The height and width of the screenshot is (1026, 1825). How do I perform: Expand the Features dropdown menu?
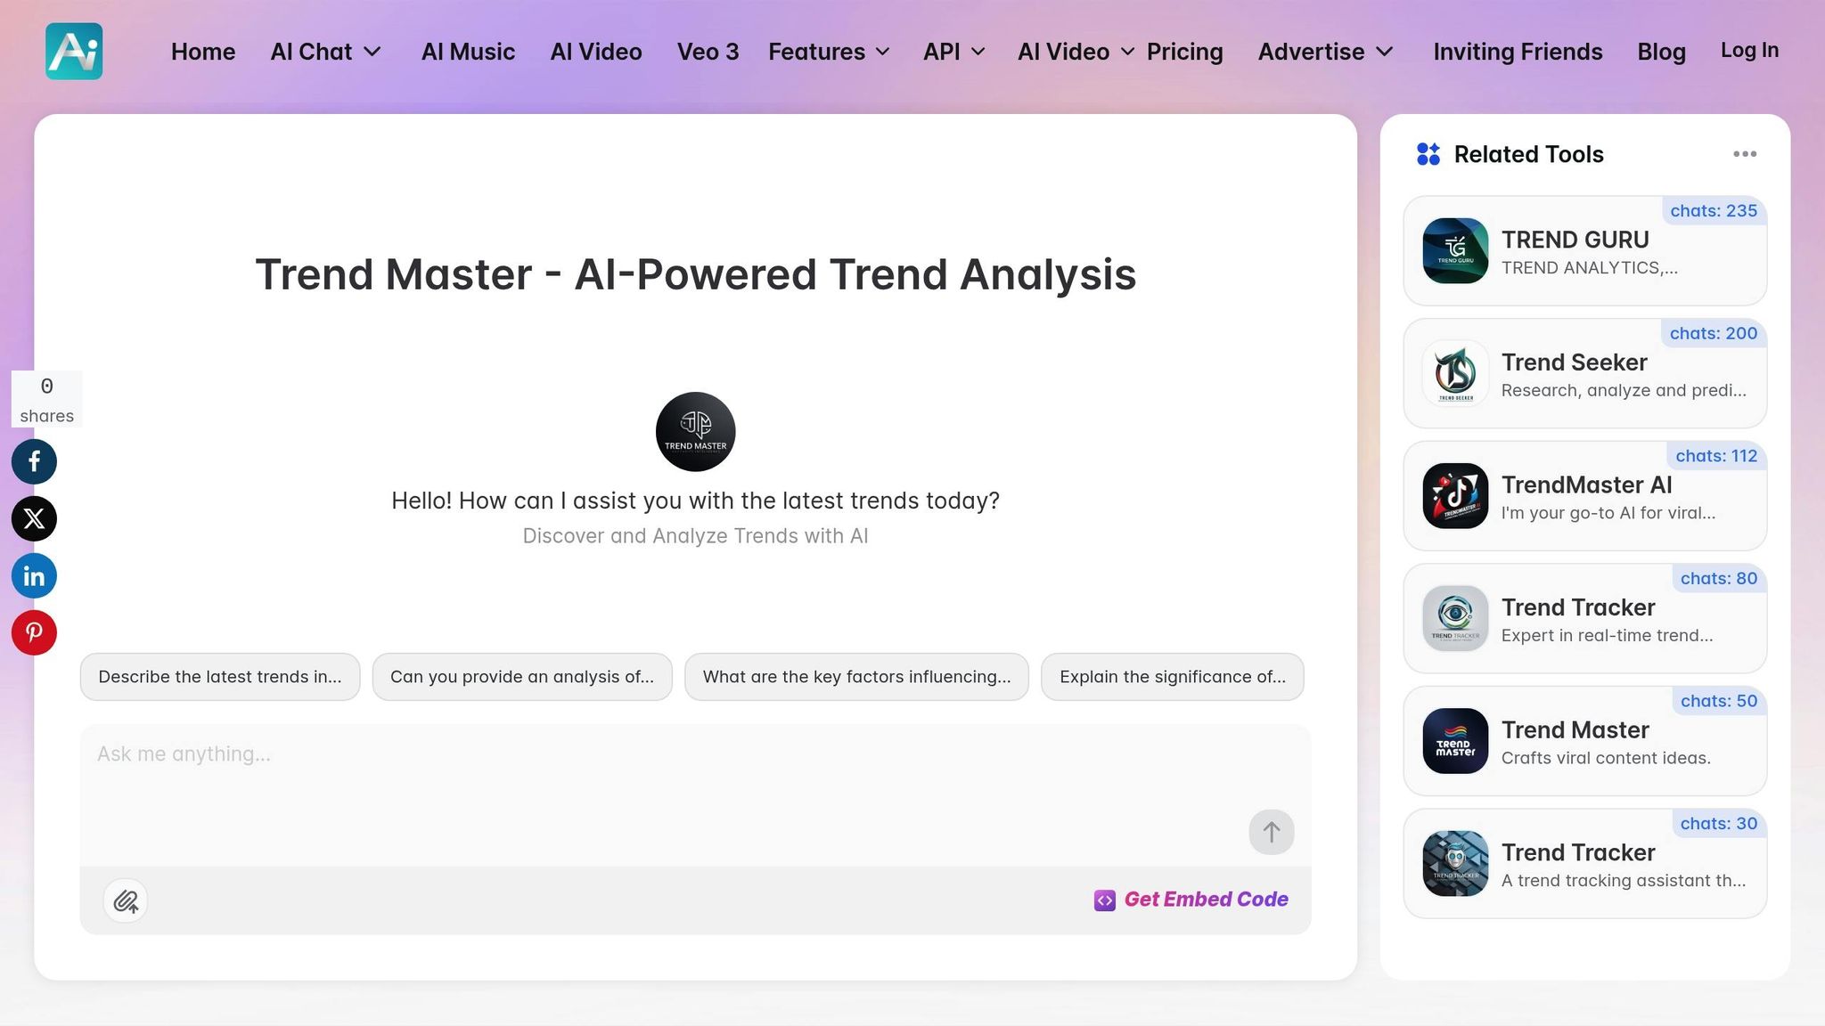[829, 52]
